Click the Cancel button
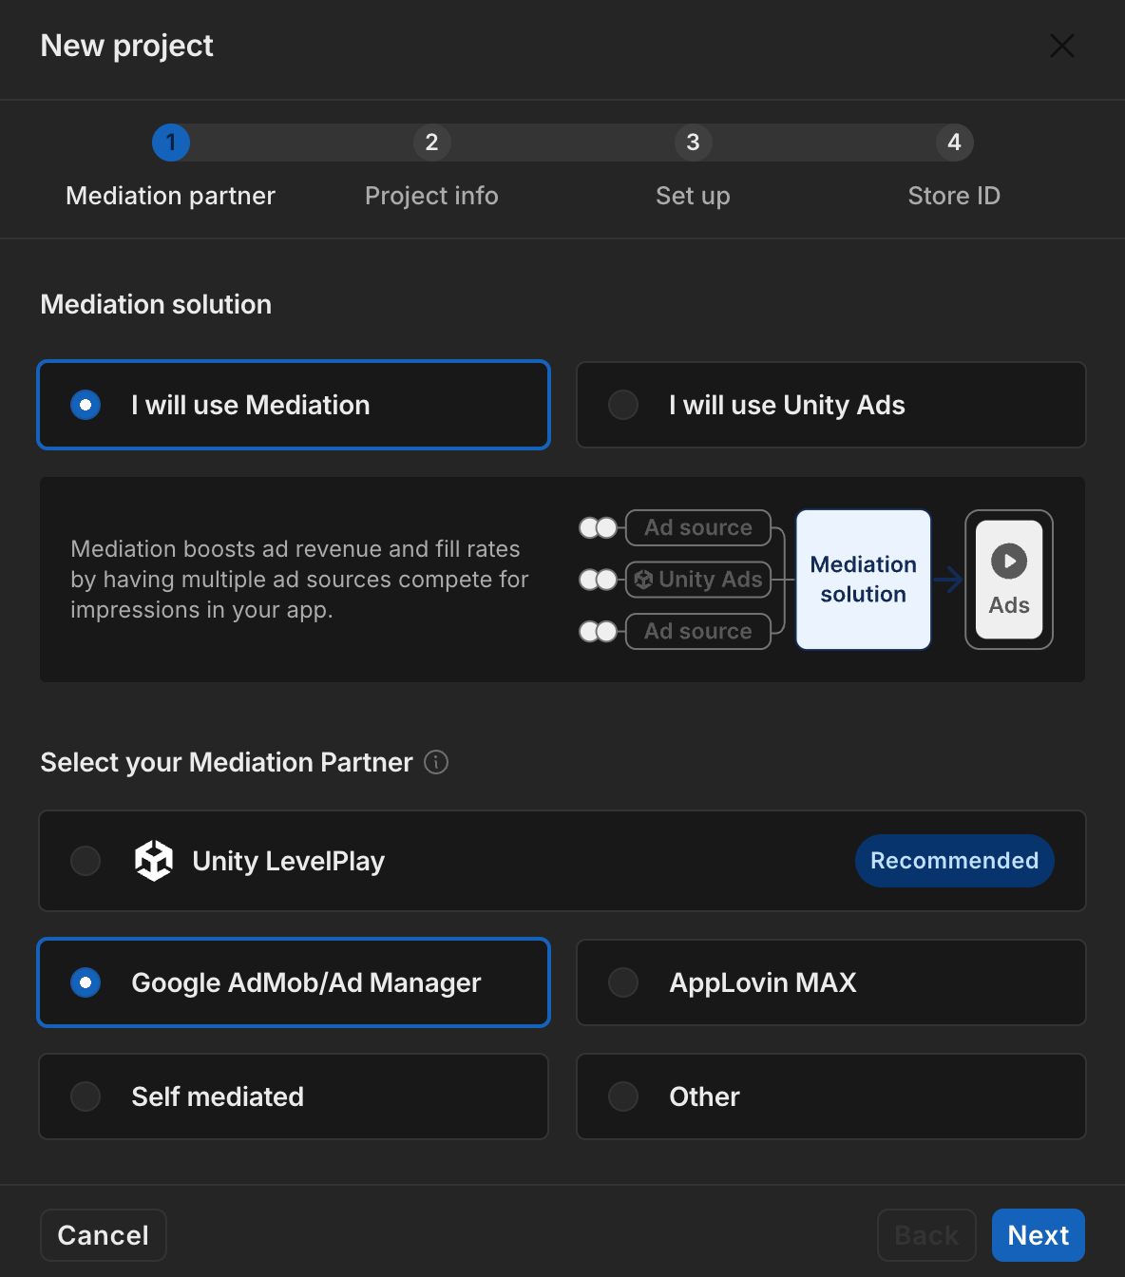1125x1277 pixels. pos(104,1235)
